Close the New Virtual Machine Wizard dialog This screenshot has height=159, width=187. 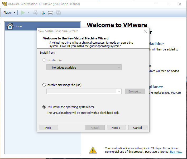tap(145, 31)
